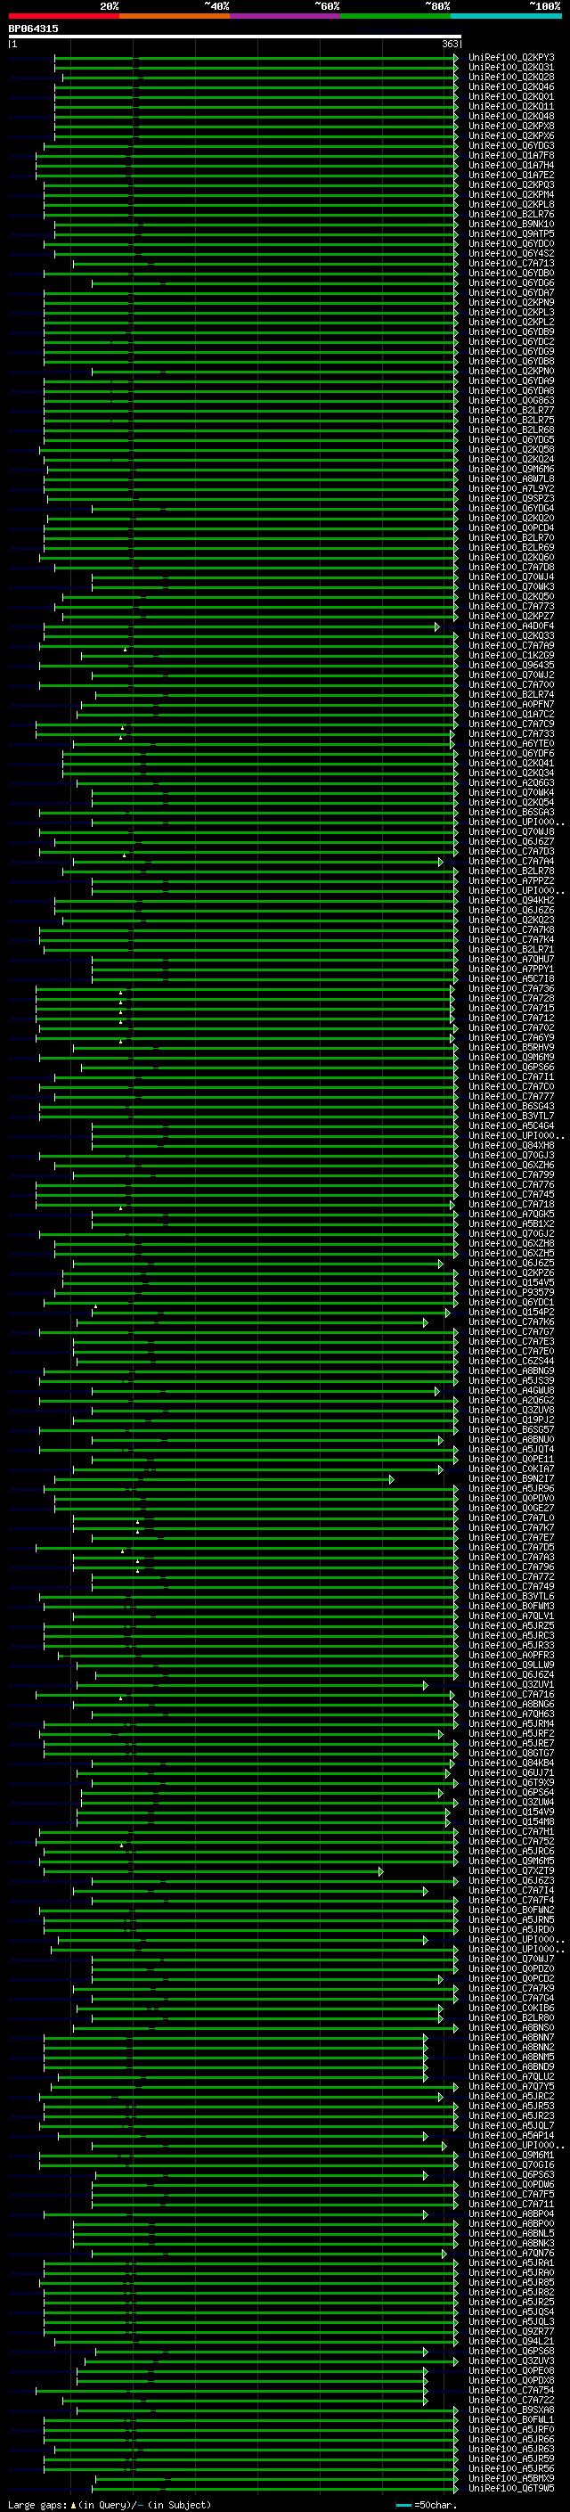
Task: Select the UniRef100_Q6YDA7 label
Action: coord(510,292)
